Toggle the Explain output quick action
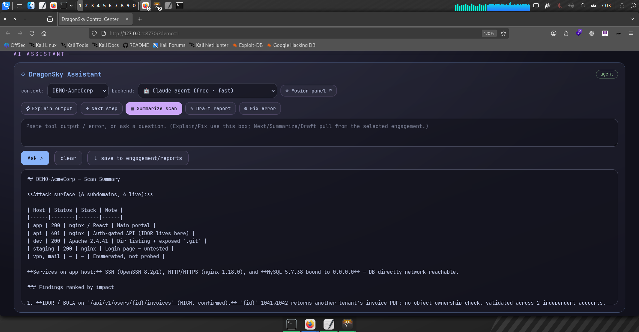The height and width of the screenshot is (332, 639). pyautogui.click(x=49, y=108)
